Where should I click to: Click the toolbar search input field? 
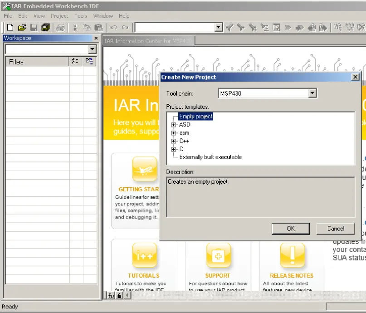point(175,28)
